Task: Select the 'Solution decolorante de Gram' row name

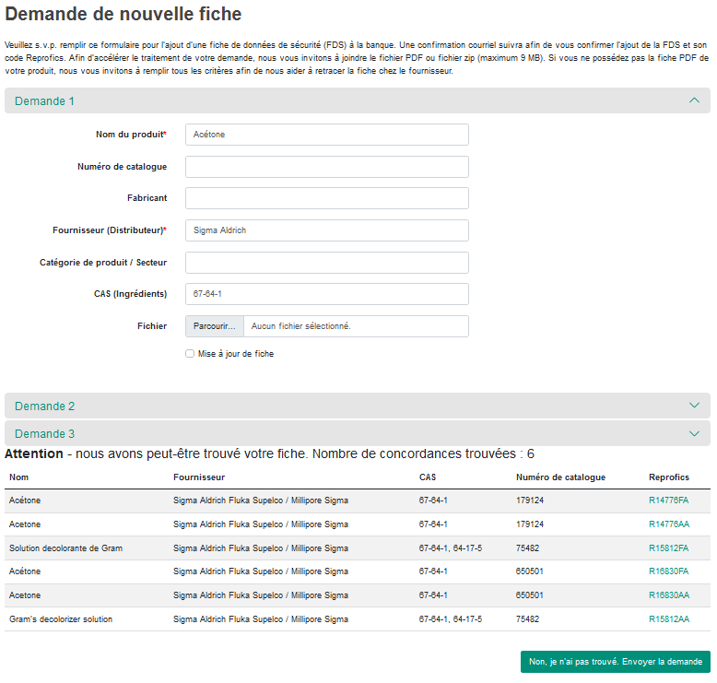Action: pos(65,548)
